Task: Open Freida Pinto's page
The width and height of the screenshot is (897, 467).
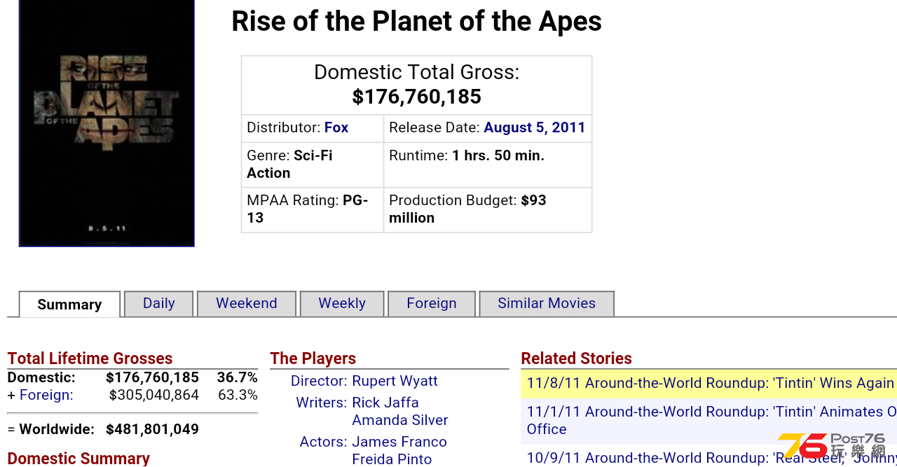Action: [392, 459]
